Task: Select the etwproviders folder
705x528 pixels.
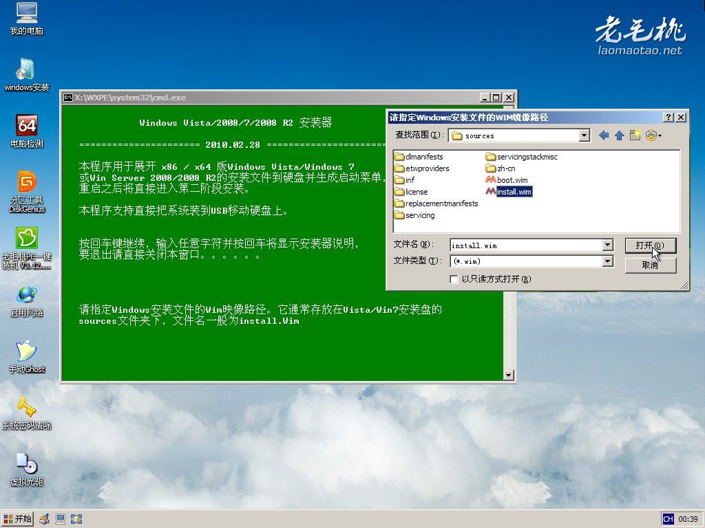Action: [x=422, y=168]
